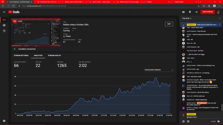This screenshot has height=125, width=223.
Task: Click the pinned Make sure to subscribe message
Action: click(x=201, y=25)
